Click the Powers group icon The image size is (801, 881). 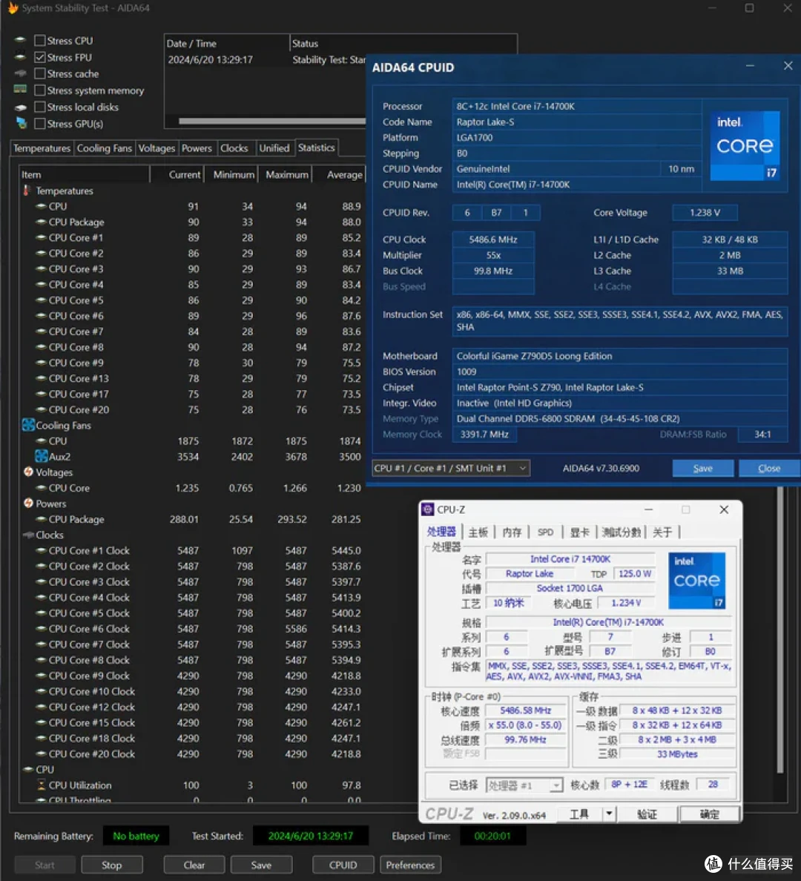pos(28,503)
